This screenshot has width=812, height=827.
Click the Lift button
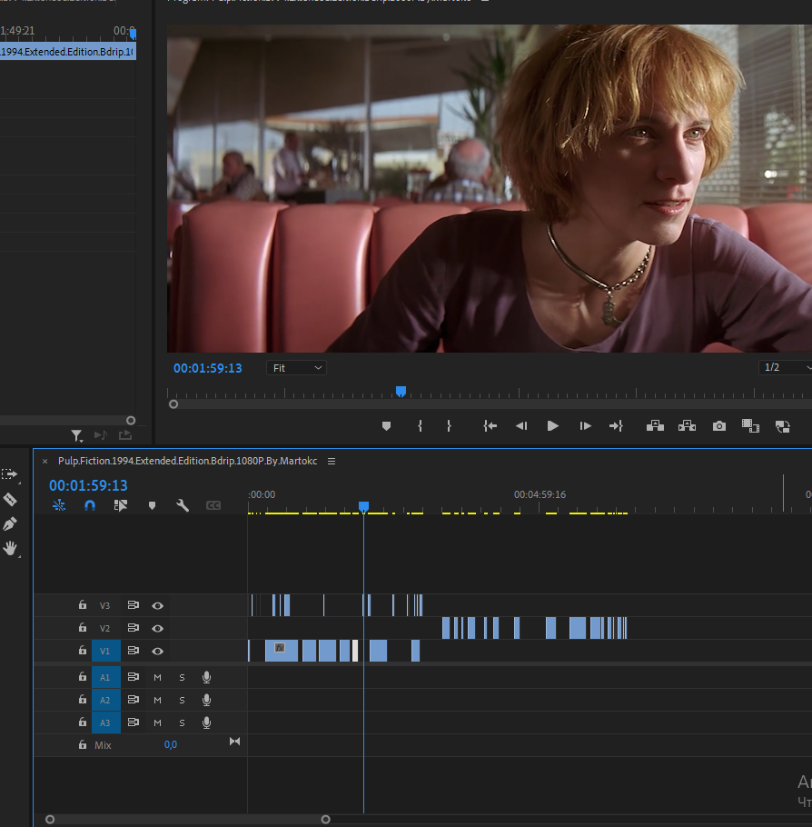coord(655,425)
